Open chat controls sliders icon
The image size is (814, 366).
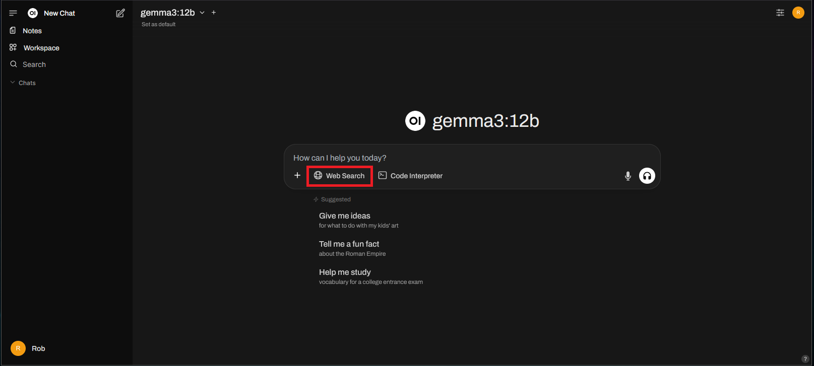[780, 13]
